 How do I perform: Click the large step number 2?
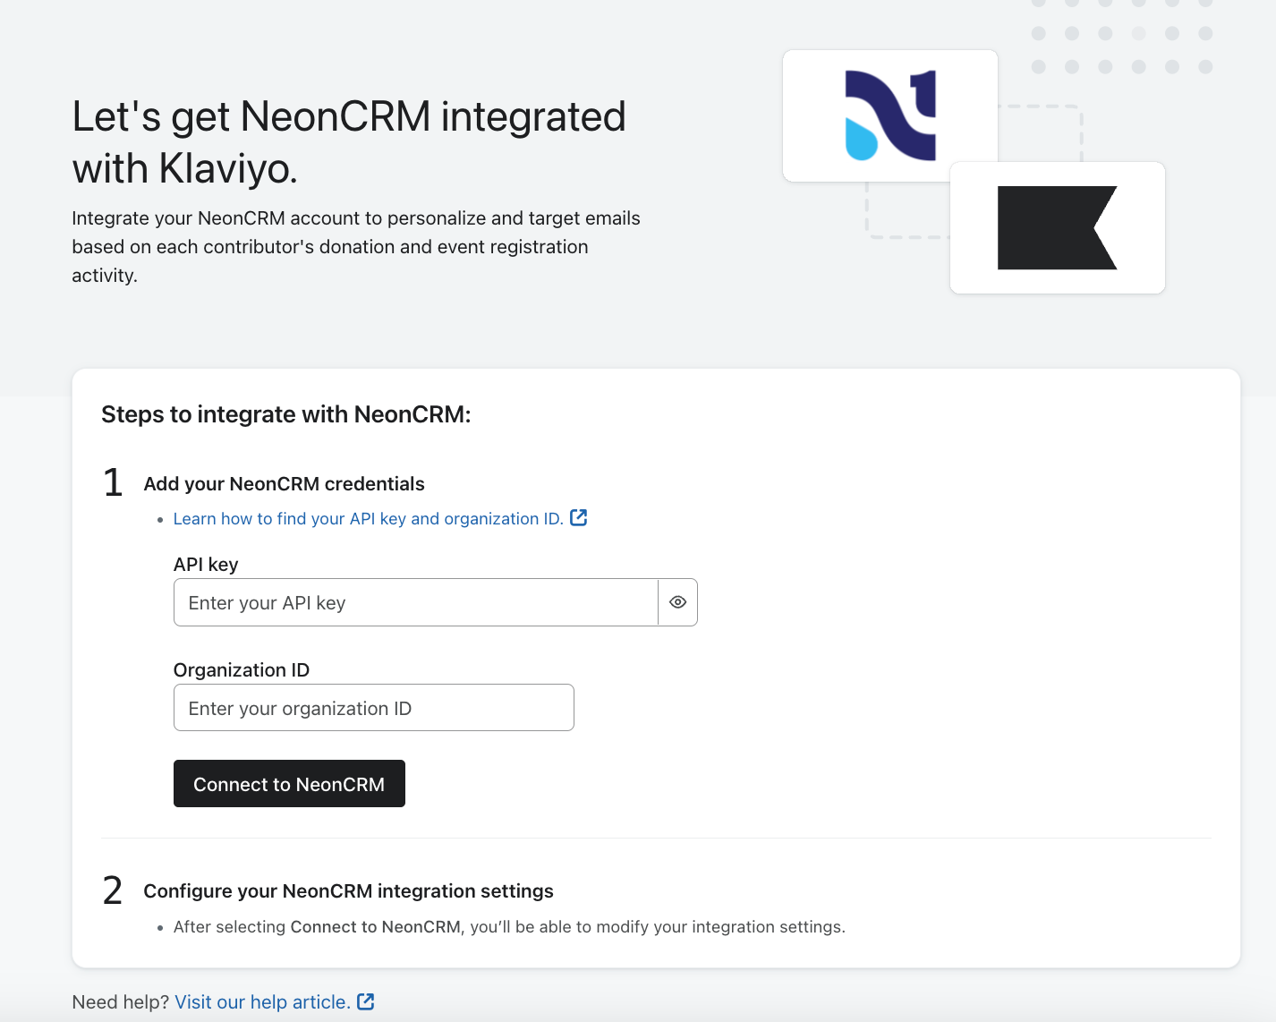pyautogui.click(x=113, y=890)
